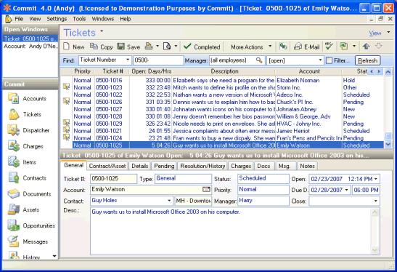Viewport: 397px width, 272px height.
Task: Select ticket row 0500-1016
Action: point(223,80)
